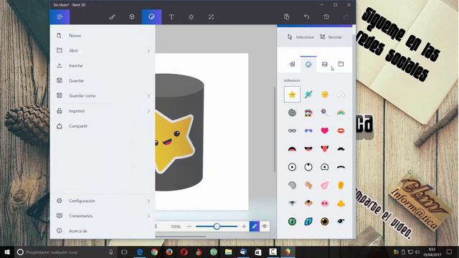Click the Undo arrow
The width and height of the screenshot is (459, 258).
click(306, 17)
